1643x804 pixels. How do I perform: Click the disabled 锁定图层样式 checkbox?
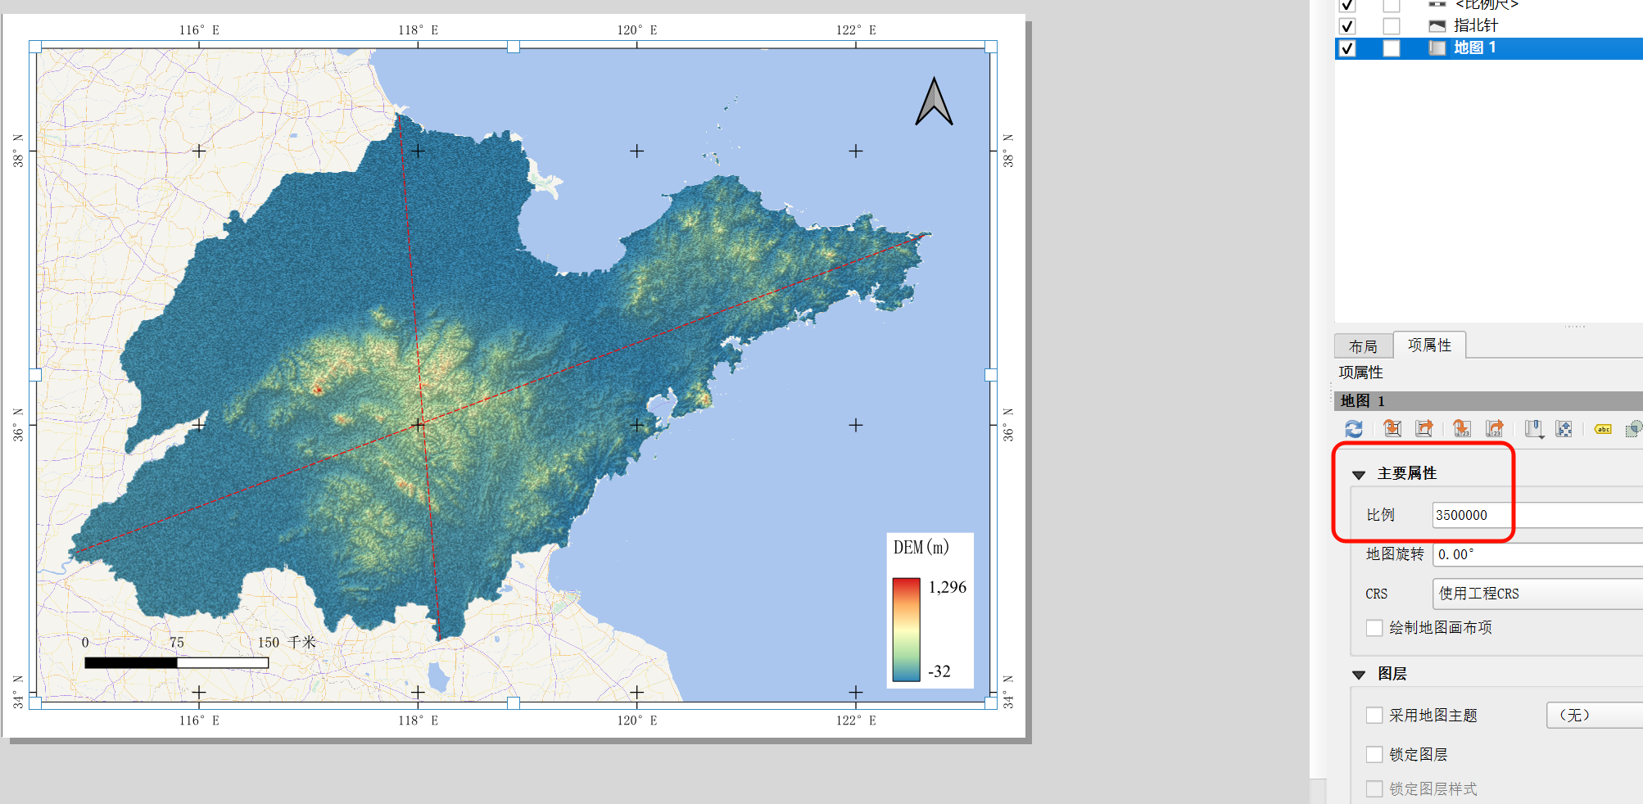(1374, 788)
